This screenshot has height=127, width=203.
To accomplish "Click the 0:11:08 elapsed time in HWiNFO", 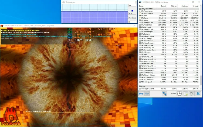I will (173, 93).
